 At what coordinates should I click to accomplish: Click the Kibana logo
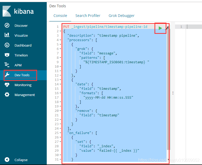(18, 11)
